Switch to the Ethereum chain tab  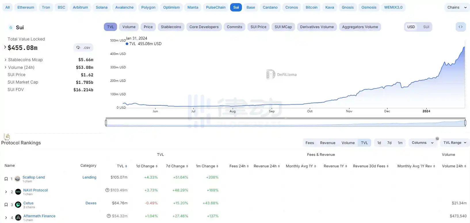coord(26,7)
